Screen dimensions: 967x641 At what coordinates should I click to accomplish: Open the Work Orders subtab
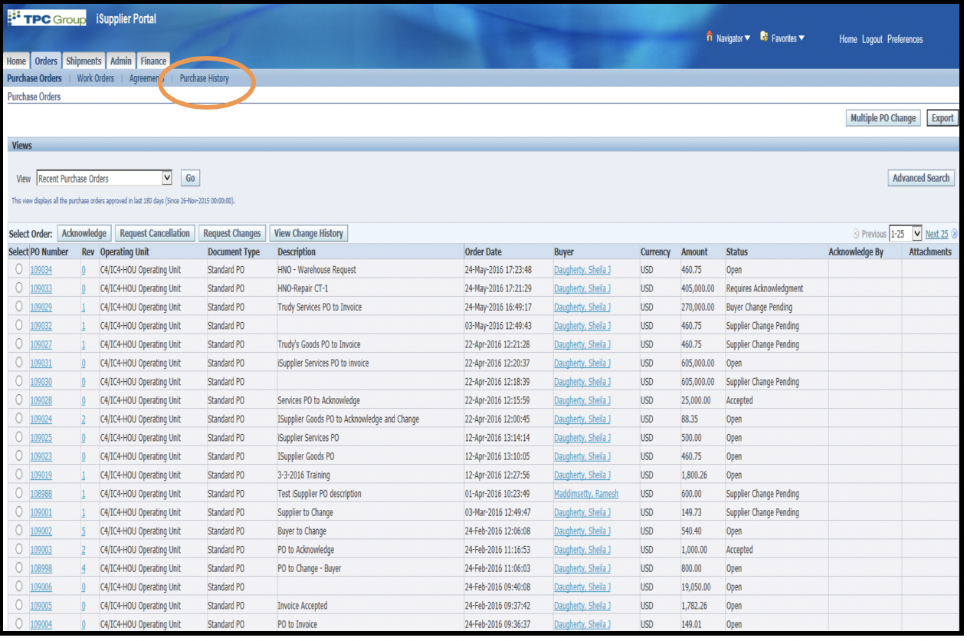click(x=96, y=78)
